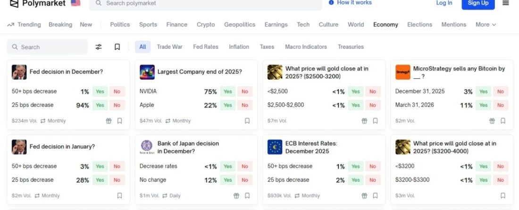Viewport: 519px width, 210px height.
Task: Click the How it works info icon
Action: [331, 3]
